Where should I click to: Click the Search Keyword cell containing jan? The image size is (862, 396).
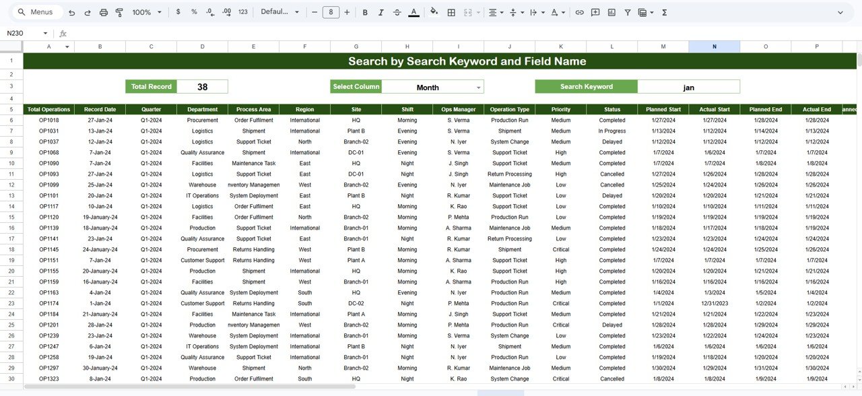click(x=688, y=87)
